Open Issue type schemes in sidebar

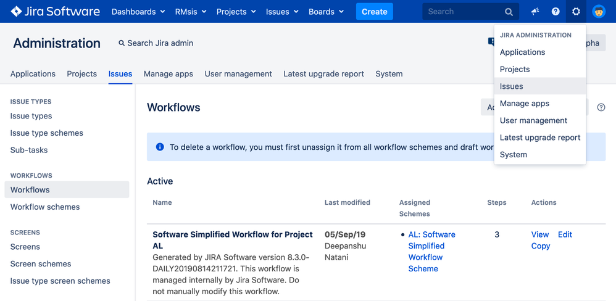tap(47, 133)
